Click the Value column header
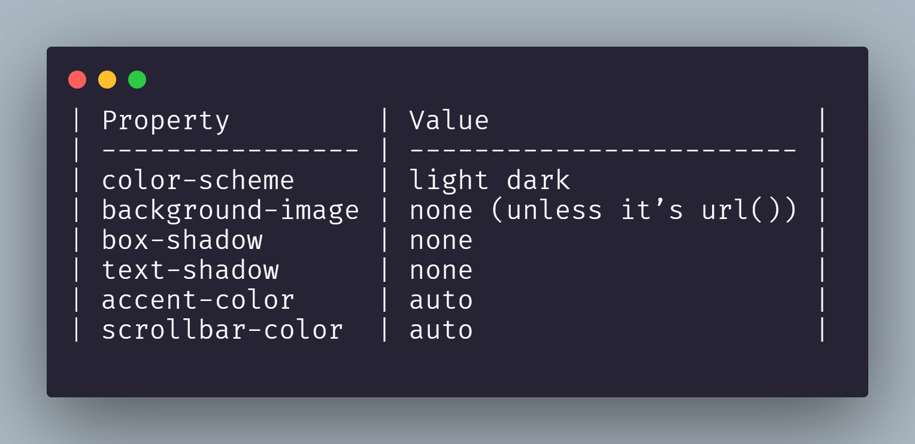This screenshot has width=915, height=444. (x=449, y=120)
